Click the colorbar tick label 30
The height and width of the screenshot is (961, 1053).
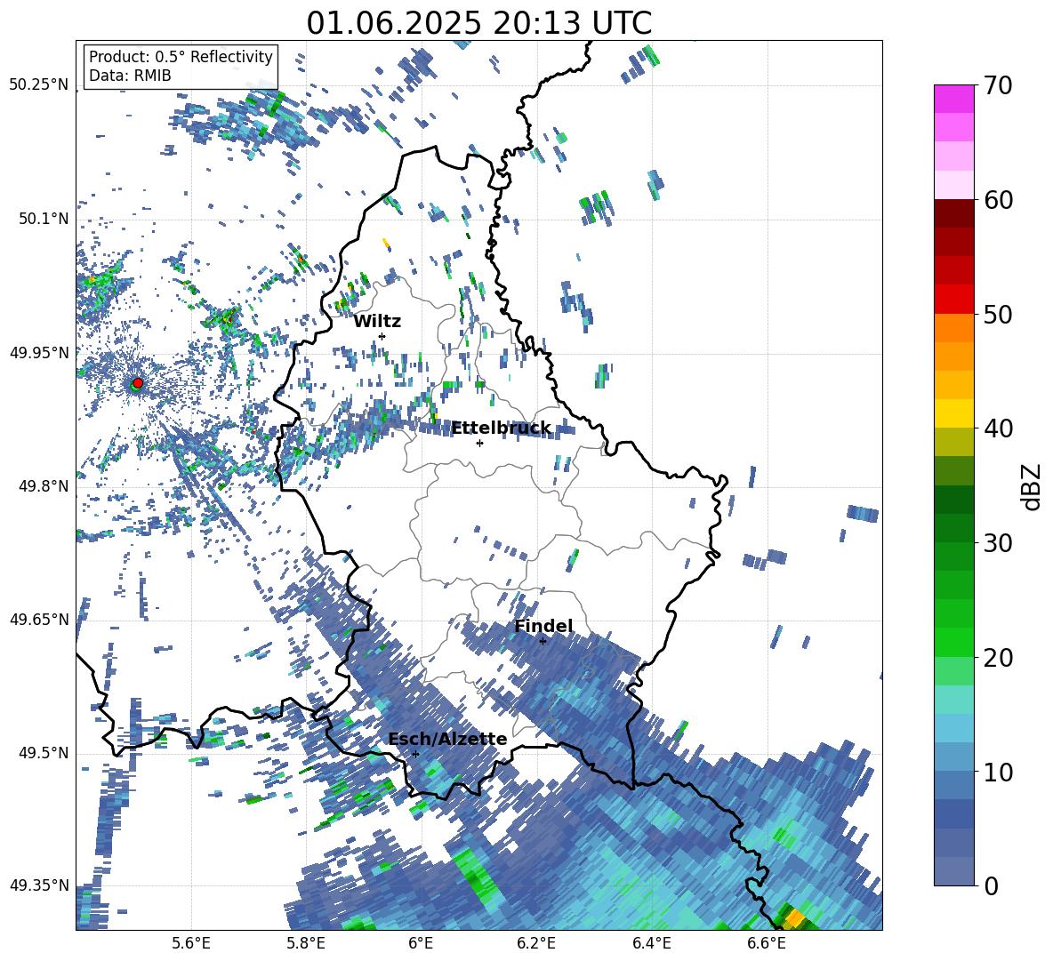tap(998, 543)
